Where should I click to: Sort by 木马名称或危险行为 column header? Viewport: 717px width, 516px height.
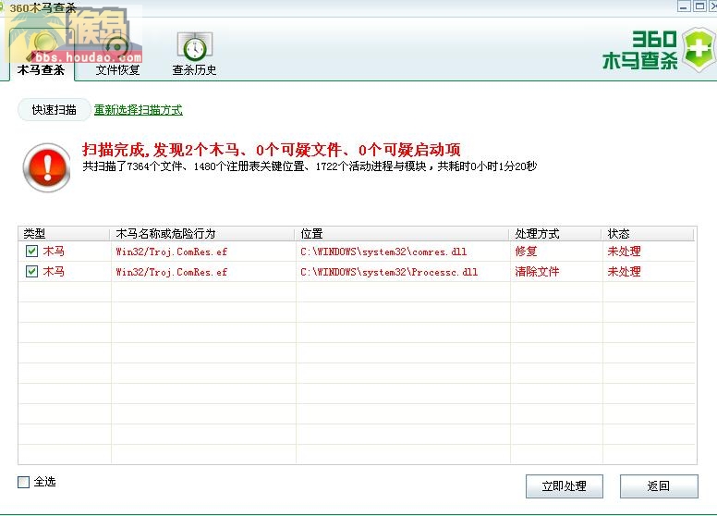click(x=202, y=234)
